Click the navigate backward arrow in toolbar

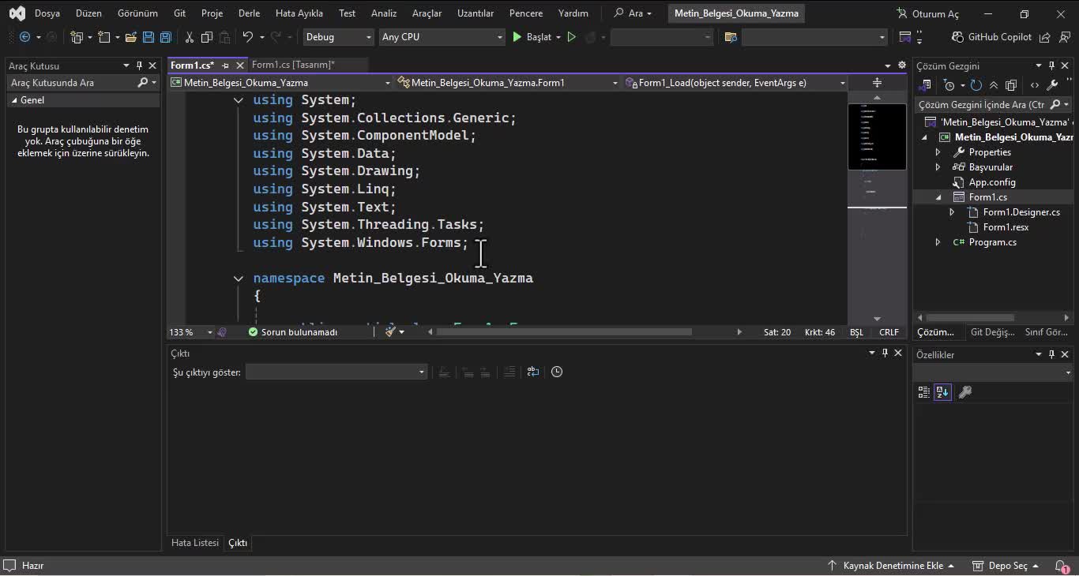coord(24,37)
